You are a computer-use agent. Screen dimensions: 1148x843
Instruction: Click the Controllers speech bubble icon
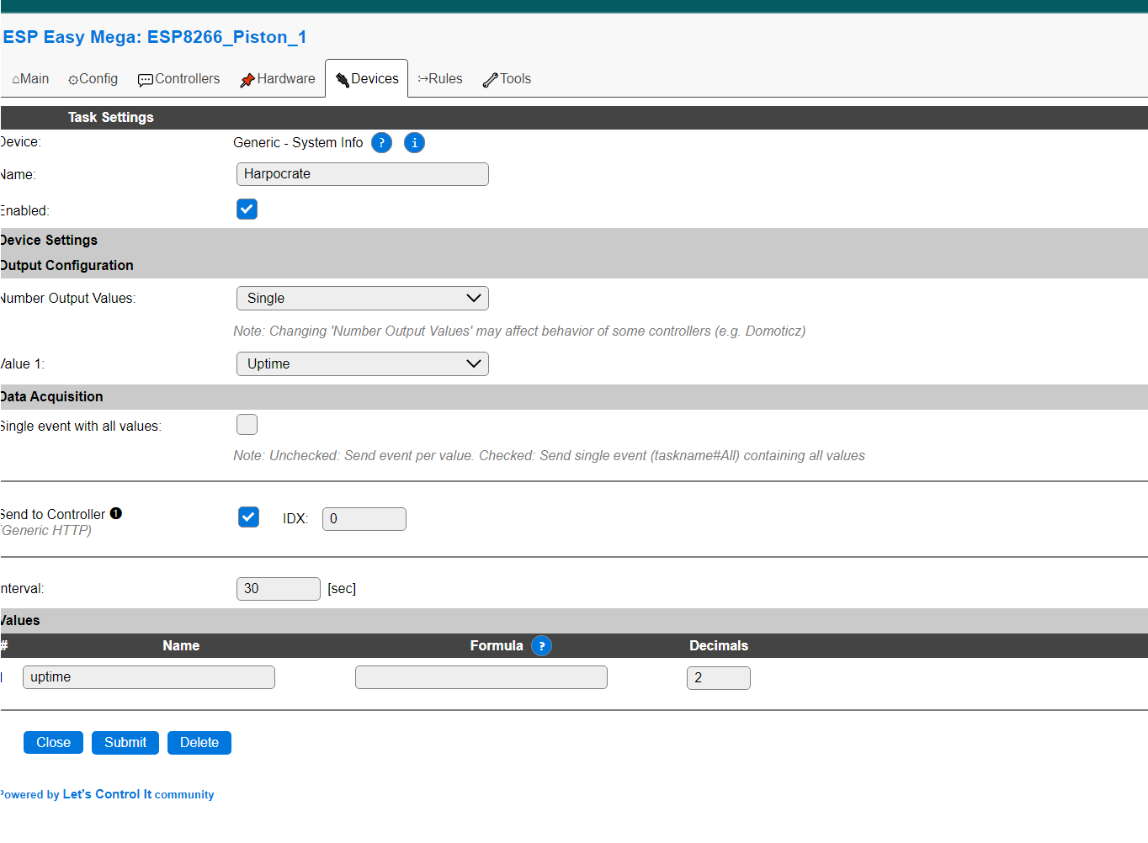145,80
